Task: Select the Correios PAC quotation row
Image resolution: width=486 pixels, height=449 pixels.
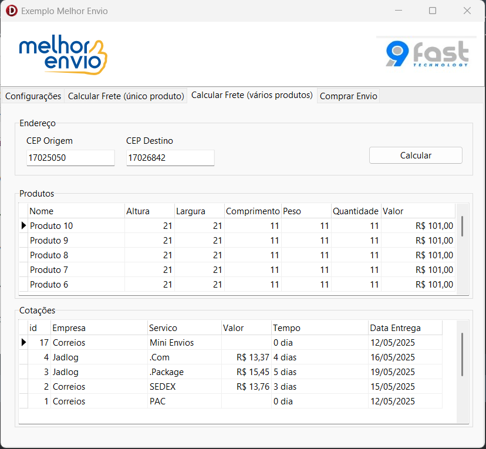Action: coord(231,401)
